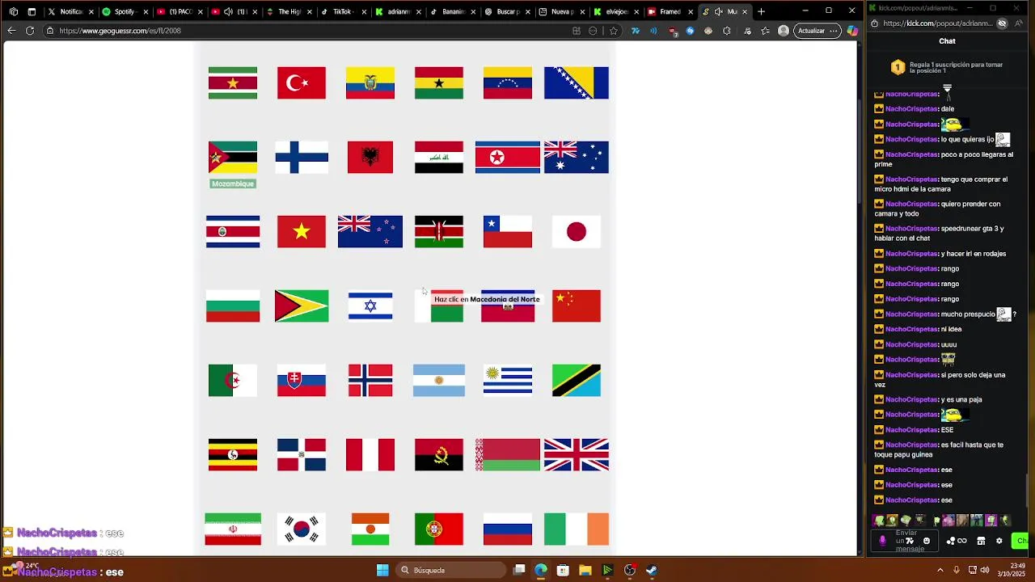Open a new browser tab

[x=761, y=11]
